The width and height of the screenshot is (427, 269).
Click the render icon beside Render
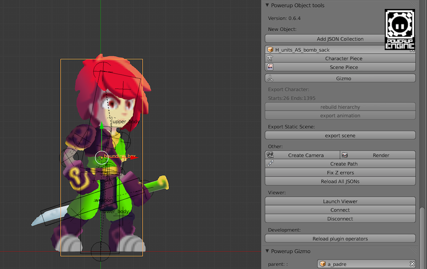345,155
